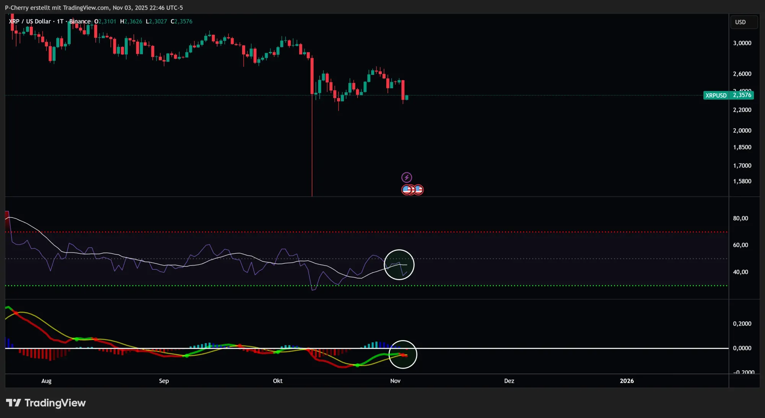Click the purple lightning economic event icon

[407, 177]
